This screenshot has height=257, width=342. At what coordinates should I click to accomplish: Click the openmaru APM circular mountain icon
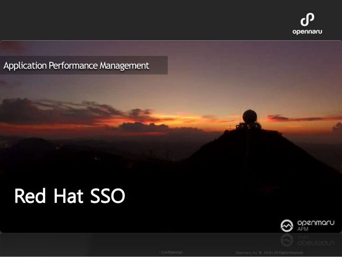(x=287, y=226)
